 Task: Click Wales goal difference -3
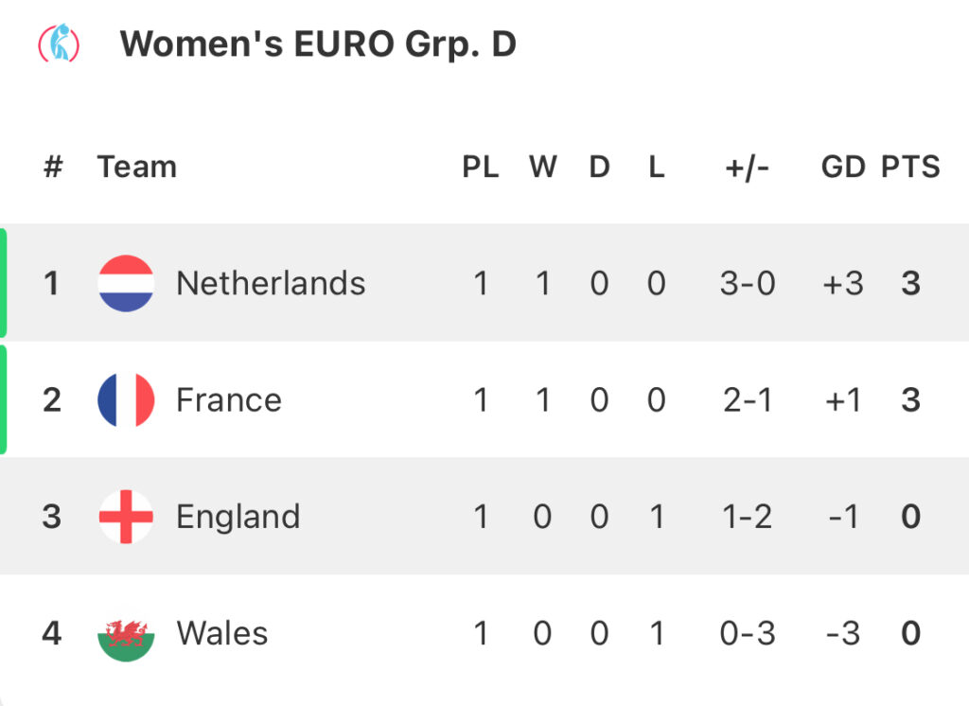click(843, 634)
